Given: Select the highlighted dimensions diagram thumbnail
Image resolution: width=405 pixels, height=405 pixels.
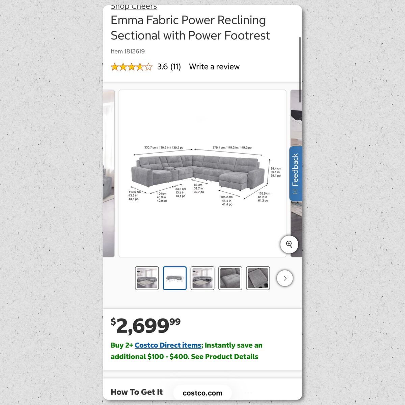Looking at the screenshot, I should pos(174,278).
